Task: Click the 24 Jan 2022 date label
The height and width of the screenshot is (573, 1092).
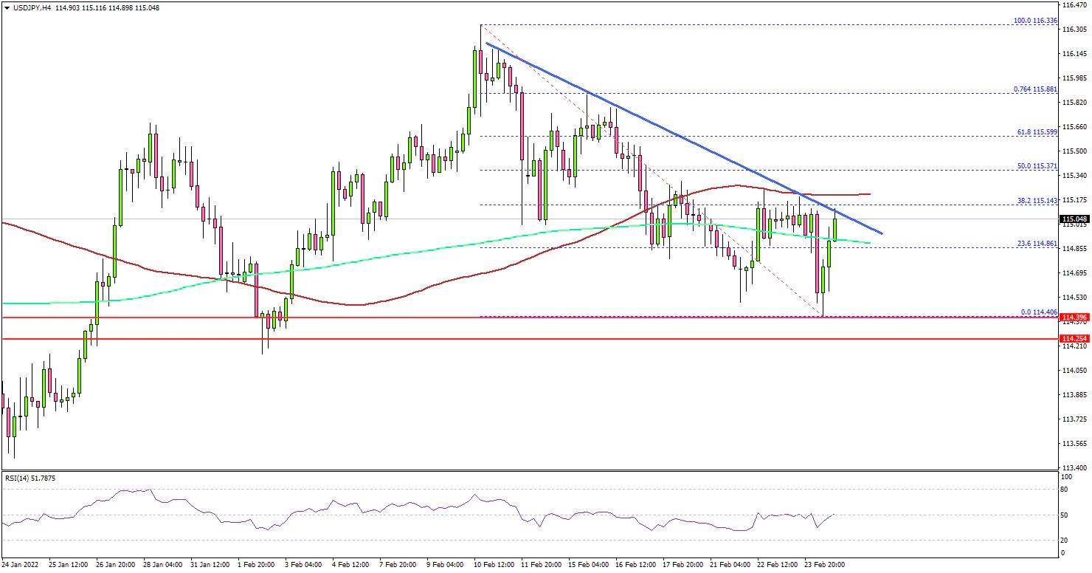Action: [x=21, y=565]
